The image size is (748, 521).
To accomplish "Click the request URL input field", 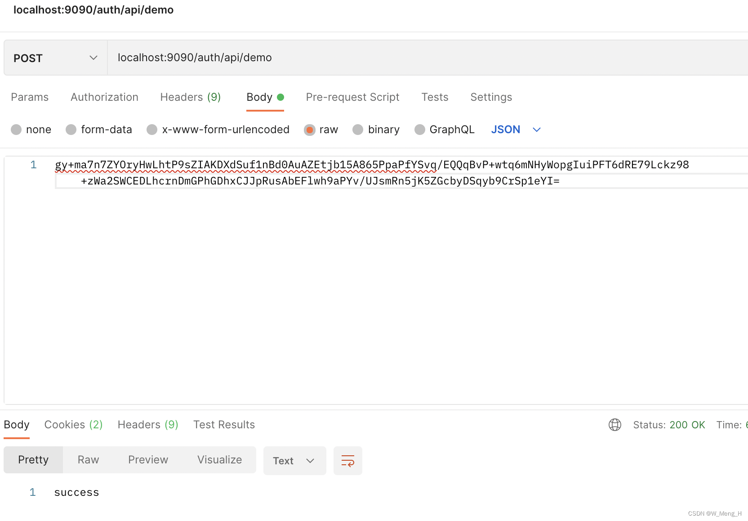I will [427, 58].
